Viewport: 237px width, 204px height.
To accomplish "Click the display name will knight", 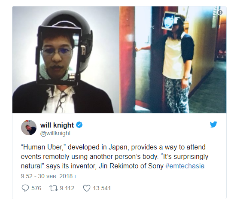I will [x=57, y=125].
